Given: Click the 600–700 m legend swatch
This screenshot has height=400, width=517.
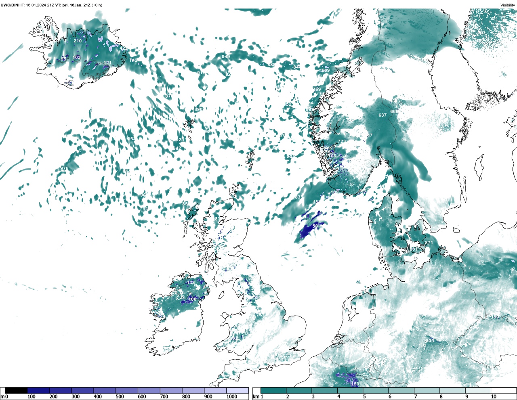Looking at the screenshot, I should click(149, 390).
